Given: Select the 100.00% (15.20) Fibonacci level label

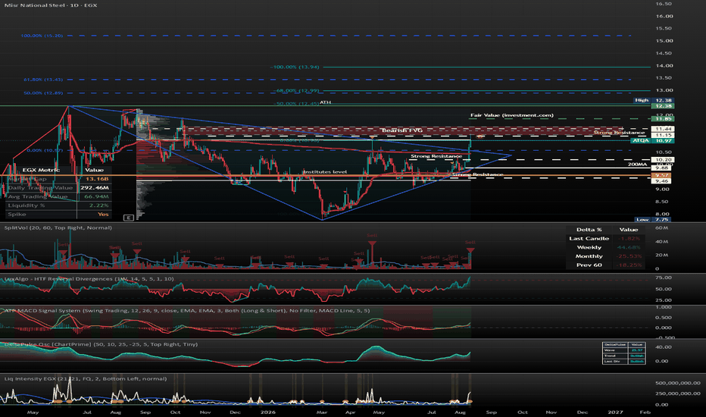Looking at the screenshot, I should (x=42, y=35).
